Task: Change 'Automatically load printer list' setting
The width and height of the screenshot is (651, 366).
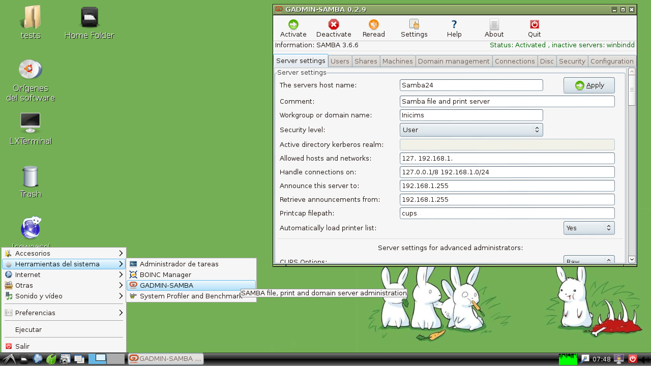Action: [x=588, y=228]
